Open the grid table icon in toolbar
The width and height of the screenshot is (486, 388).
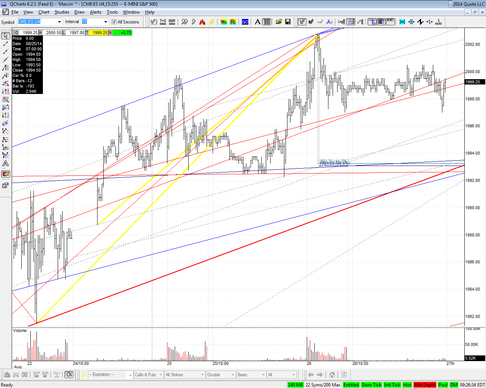point(267,22)
